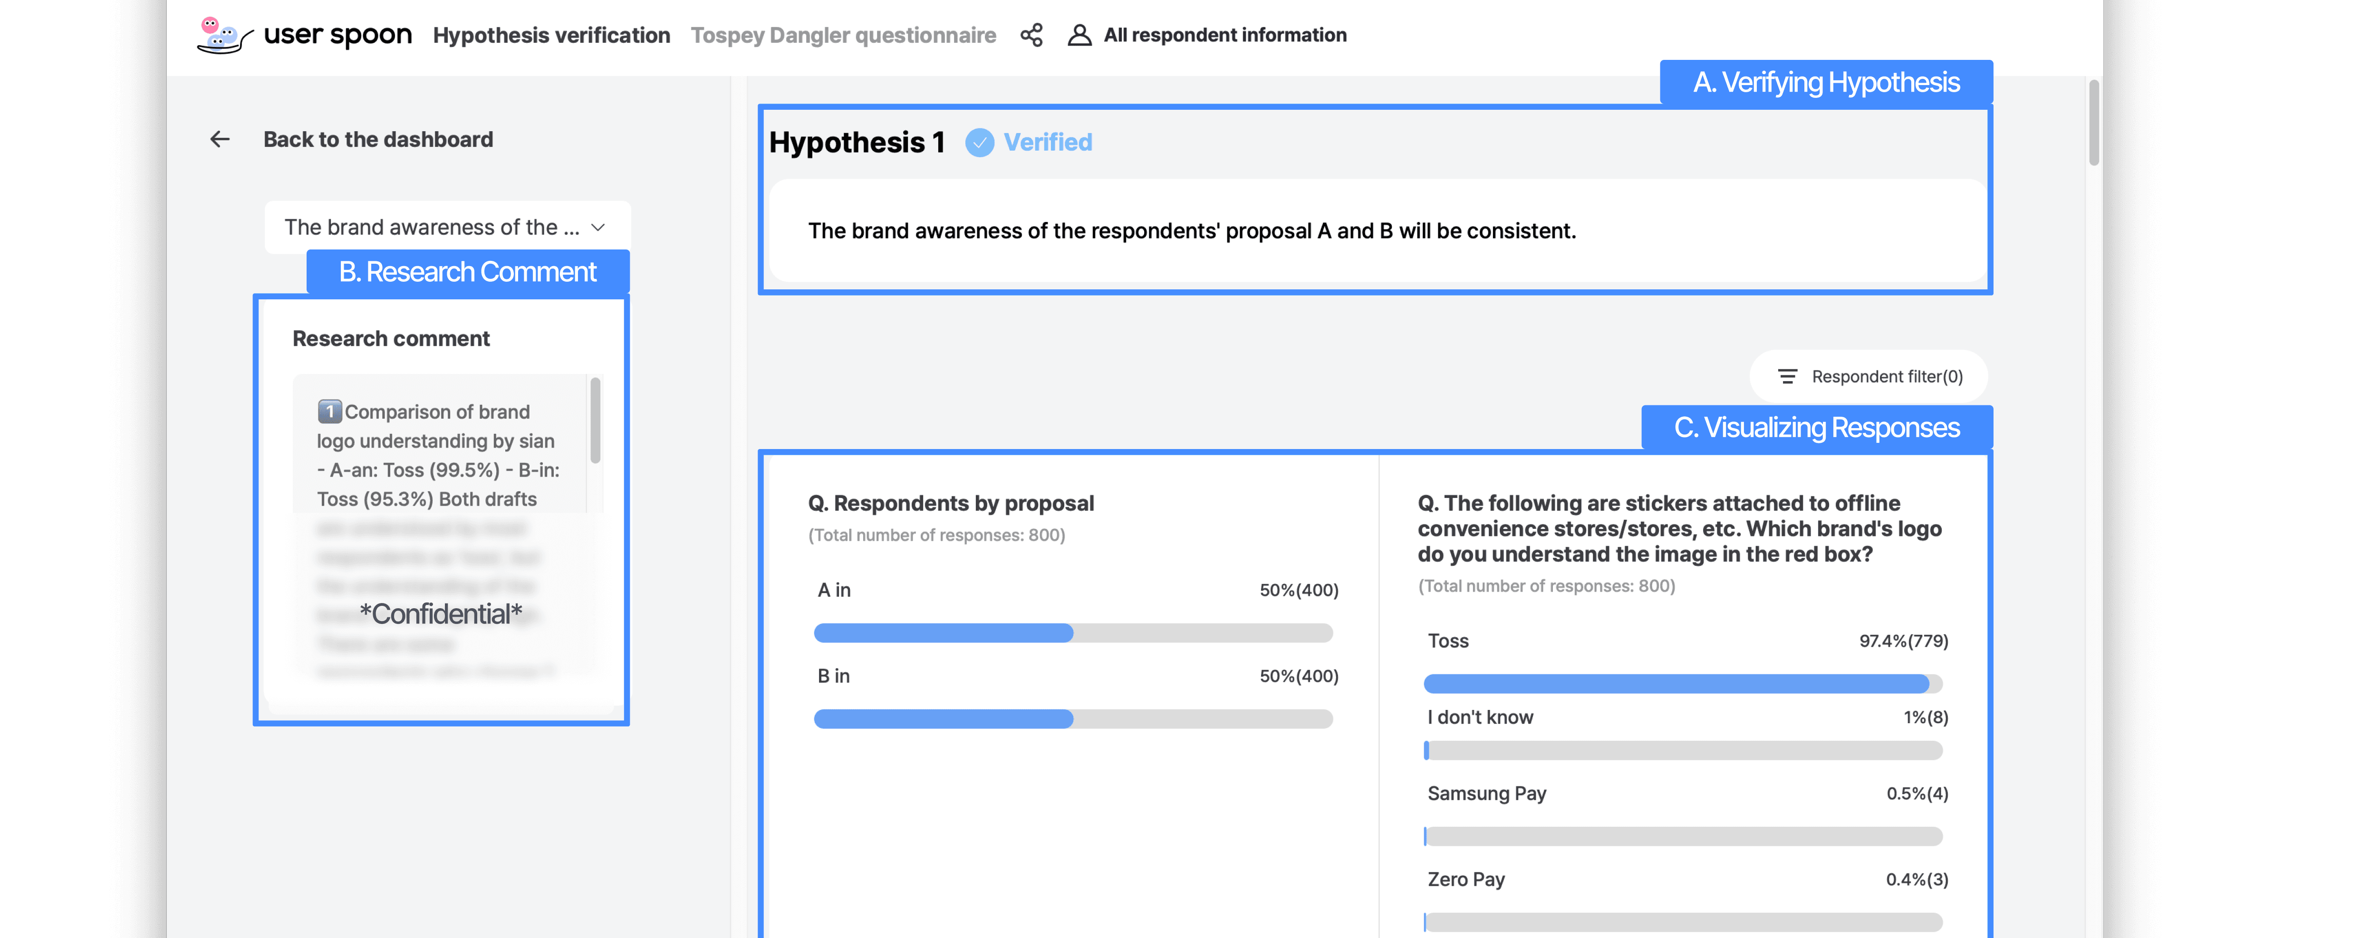Click the 'I don't know' answer label
The height and width of the screenshot is (938, 2360).
tap(1481, 717)
